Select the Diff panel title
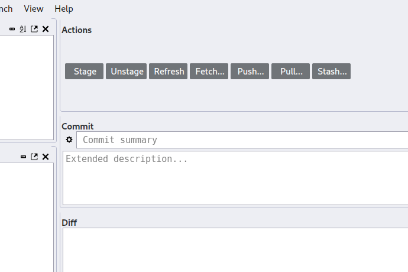The width and height of the screenshot is (408, 272). pyautogui.click(x=69, y=223)
